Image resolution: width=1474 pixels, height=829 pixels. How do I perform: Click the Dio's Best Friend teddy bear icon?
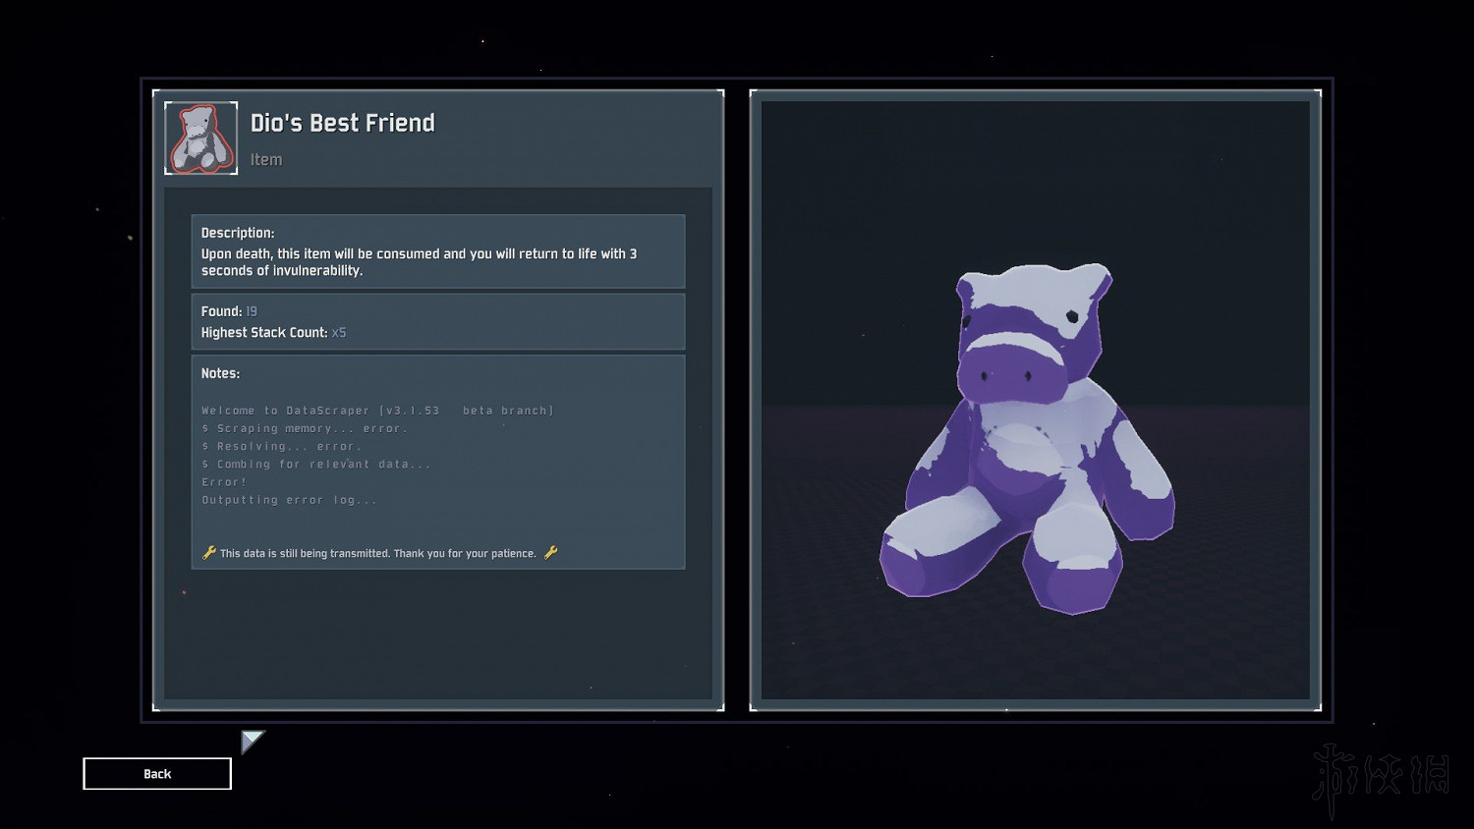[x=200, y=138]
